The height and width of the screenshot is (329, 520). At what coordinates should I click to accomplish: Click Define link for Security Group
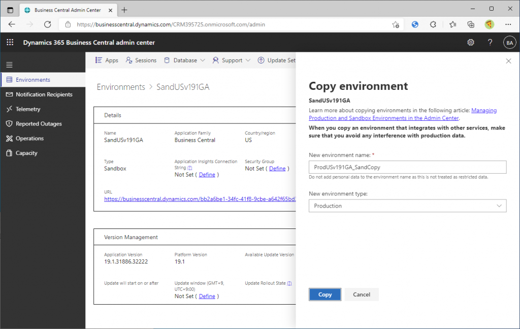[x=277, y=169]
